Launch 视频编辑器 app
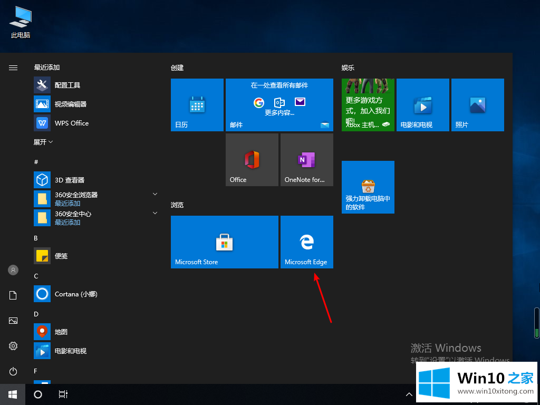Viewport: 540px width, 405px height. [x=97, y=104]
